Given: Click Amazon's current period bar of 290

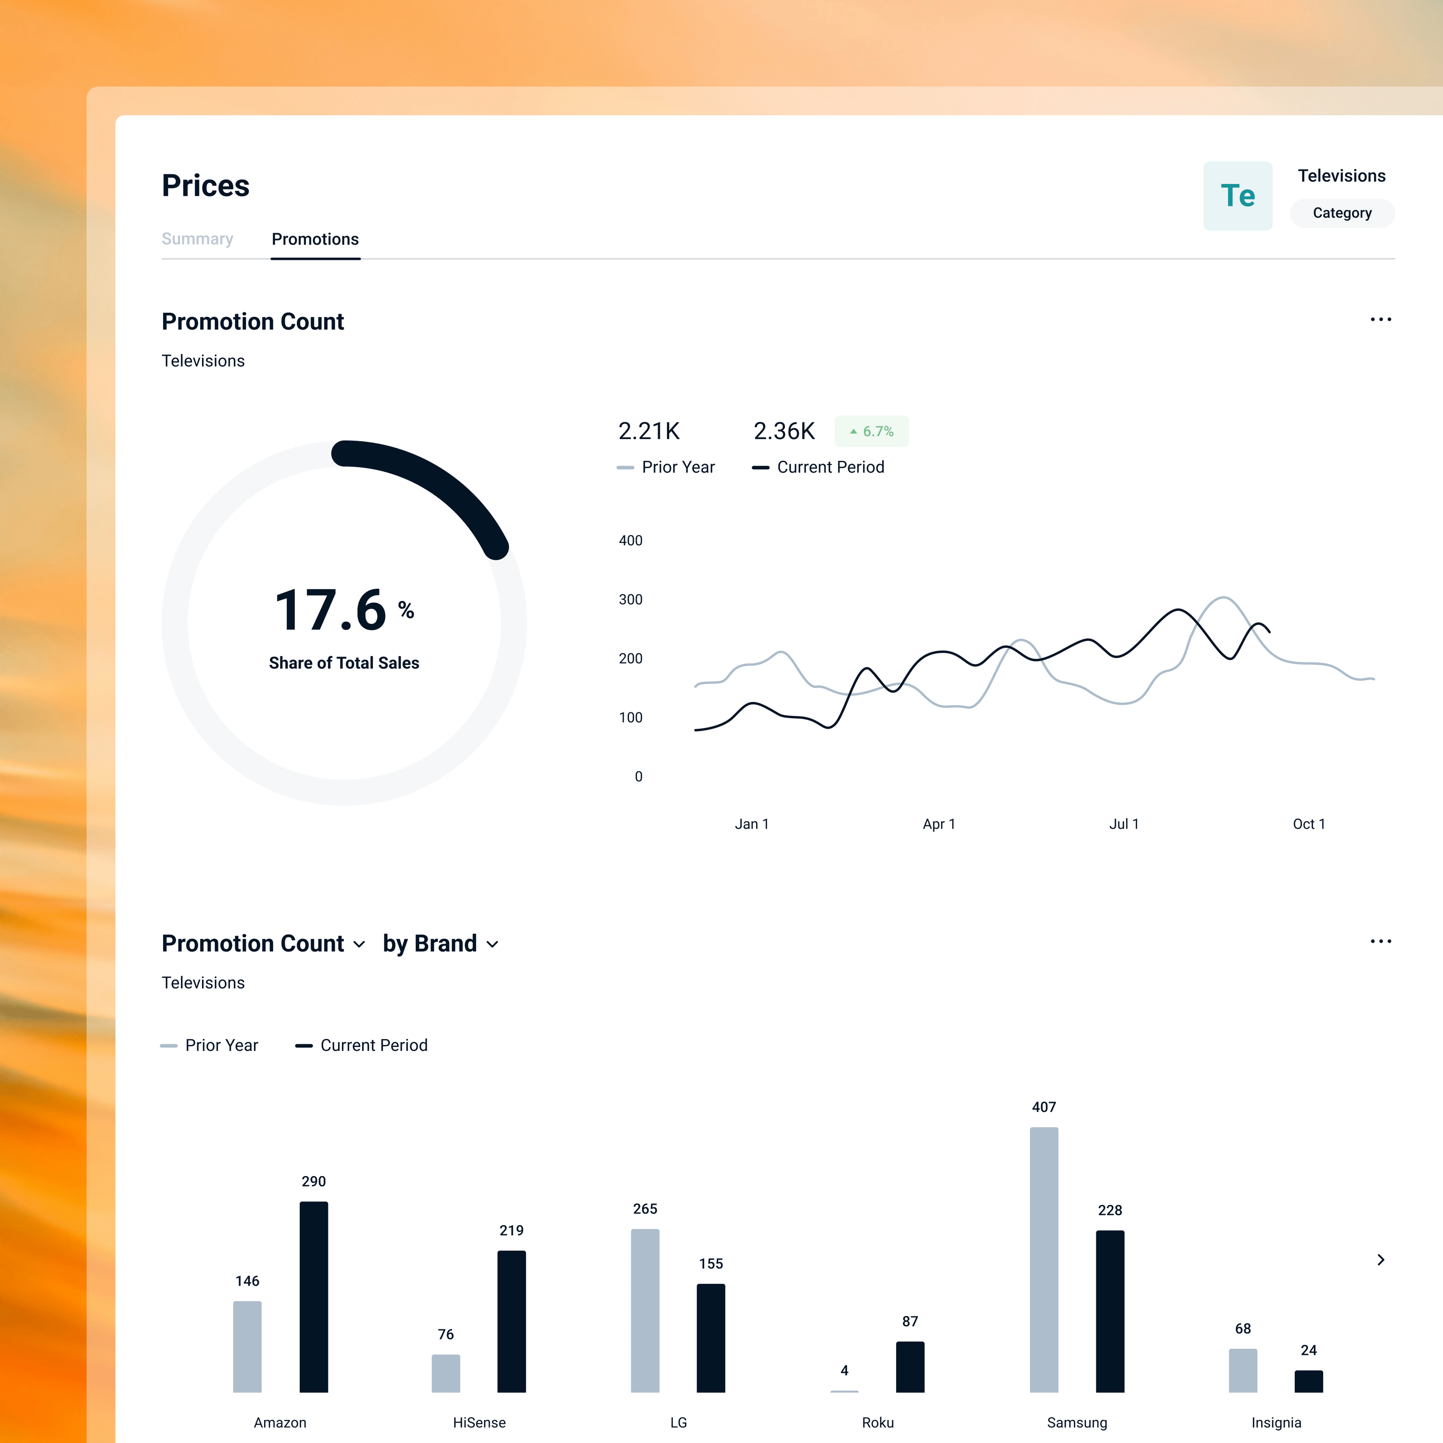Looking at the screenshot, I should pos(314,1297).
